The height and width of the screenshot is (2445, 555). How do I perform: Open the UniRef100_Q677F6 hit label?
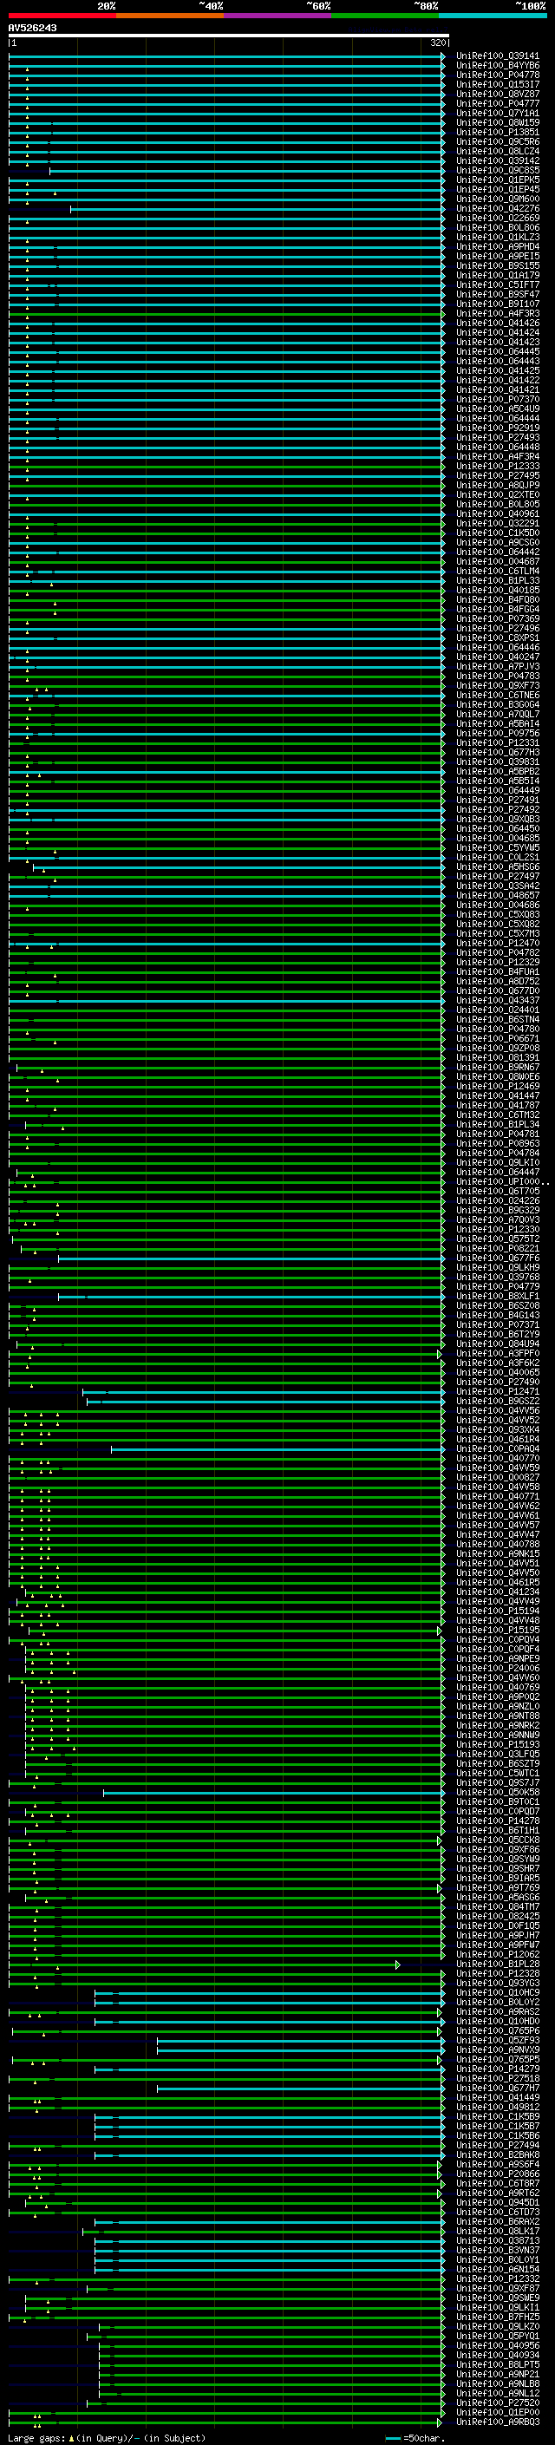click(497, 1258)
